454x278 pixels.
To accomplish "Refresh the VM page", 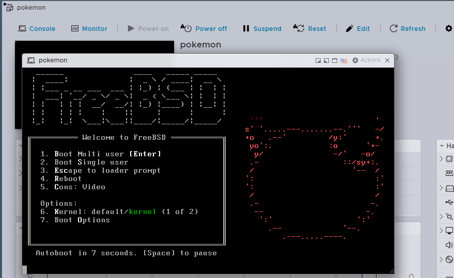I will (x=408, y=28).
